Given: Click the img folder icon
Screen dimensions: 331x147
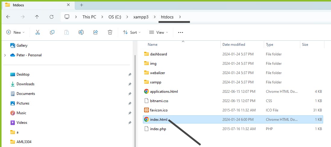Looking at the screenshot, I should point(146,63).
